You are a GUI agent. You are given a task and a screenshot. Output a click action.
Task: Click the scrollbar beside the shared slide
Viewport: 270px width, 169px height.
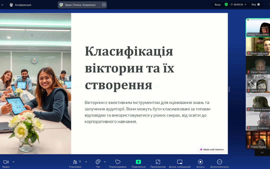pos(229,90)
